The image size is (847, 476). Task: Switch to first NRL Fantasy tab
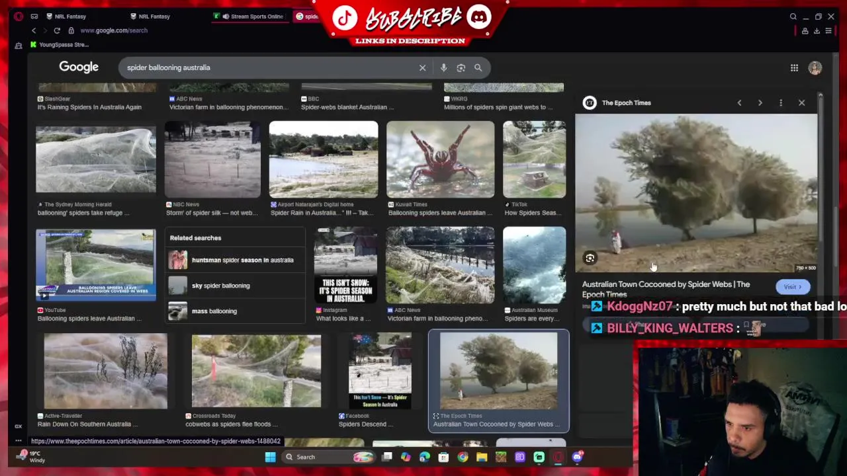66,17
